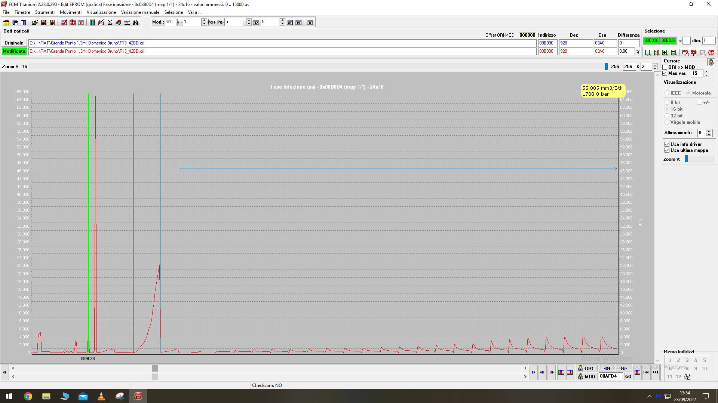The height and width of the screenshot is (403, 718).
Task: Click the red circular restore icon with exclamation
Action: point(711,53)
